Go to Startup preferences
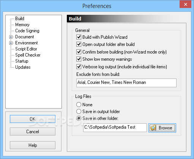Viewport: 194px width, 159px height. click(22, 61)
